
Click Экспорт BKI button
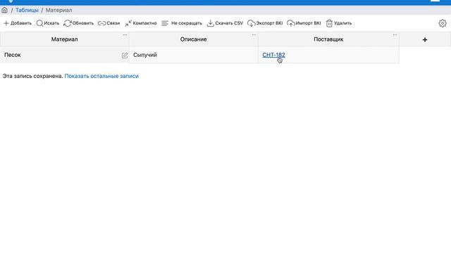tap(265, 23)
